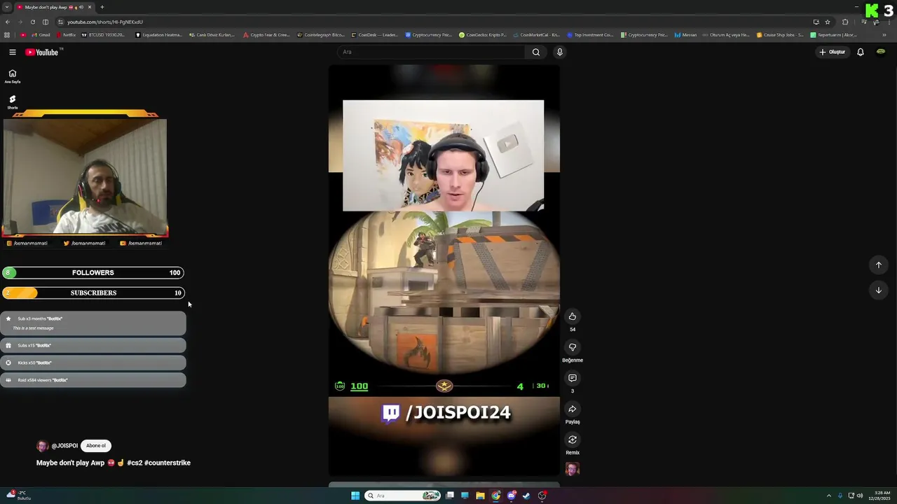Open the BTCUSD bookmark

[x=104, y=34]
